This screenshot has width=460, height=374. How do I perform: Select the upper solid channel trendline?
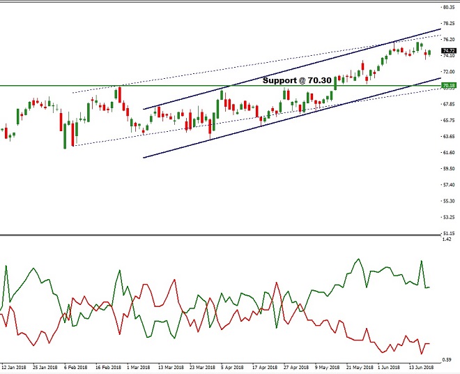tap(292, 69)
